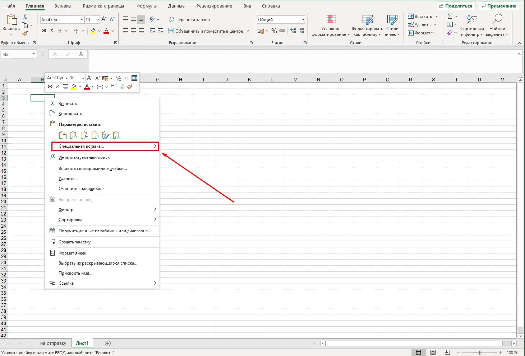Add a new sheet with plus button
Screen dimensions: 525x356
coord(108,343)
